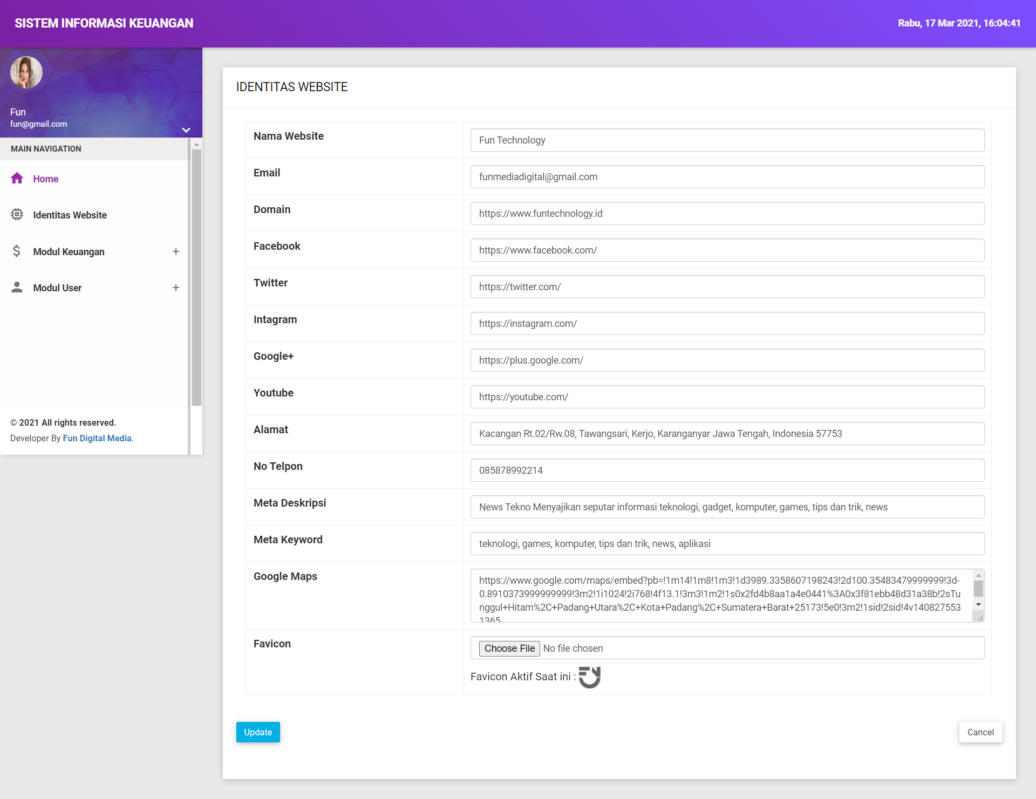Click Choose File for Favicon
Screen dimensions: 1036x799
509,648
